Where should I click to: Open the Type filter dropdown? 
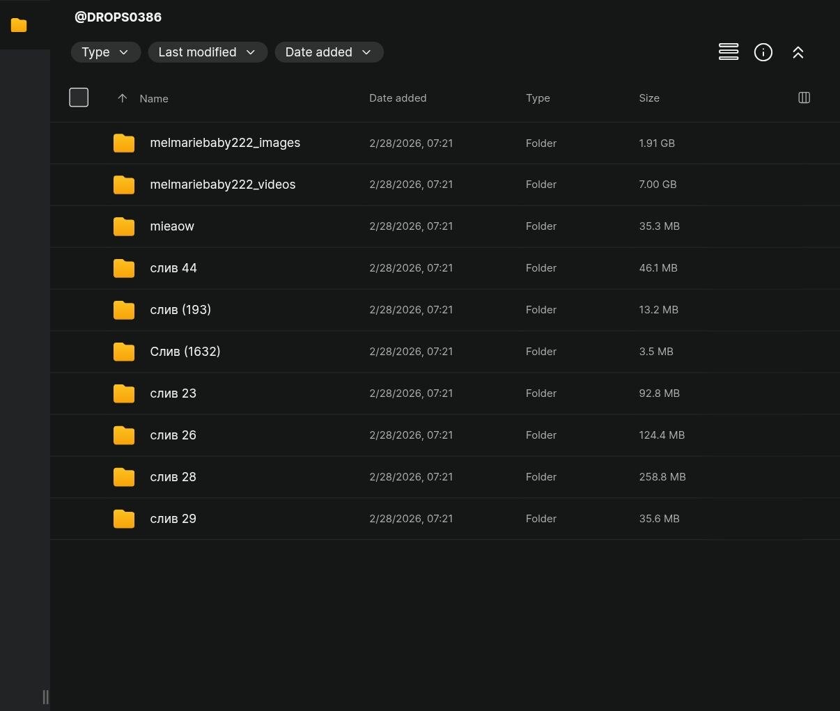click(x=105, y=52)
